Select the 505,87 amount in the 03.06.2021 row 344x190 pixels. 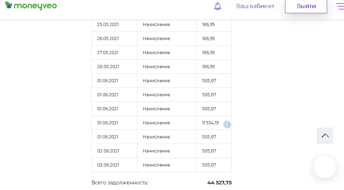tap(209, 165)
